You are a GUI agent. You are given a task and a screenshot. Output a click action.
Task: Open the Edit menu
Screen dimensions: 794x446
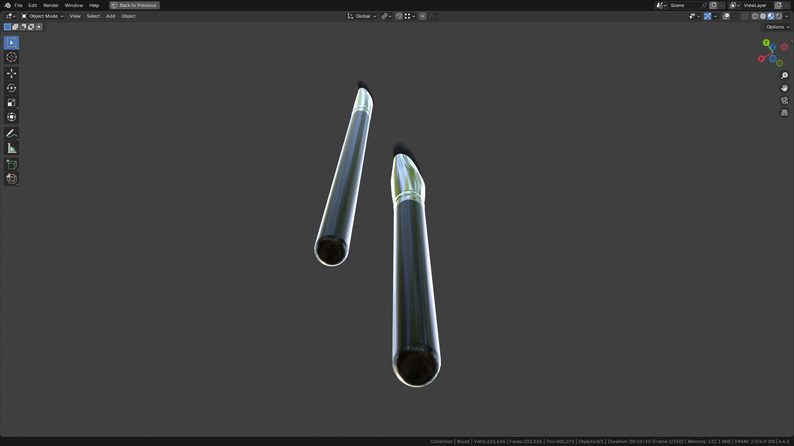click(33, 5)
